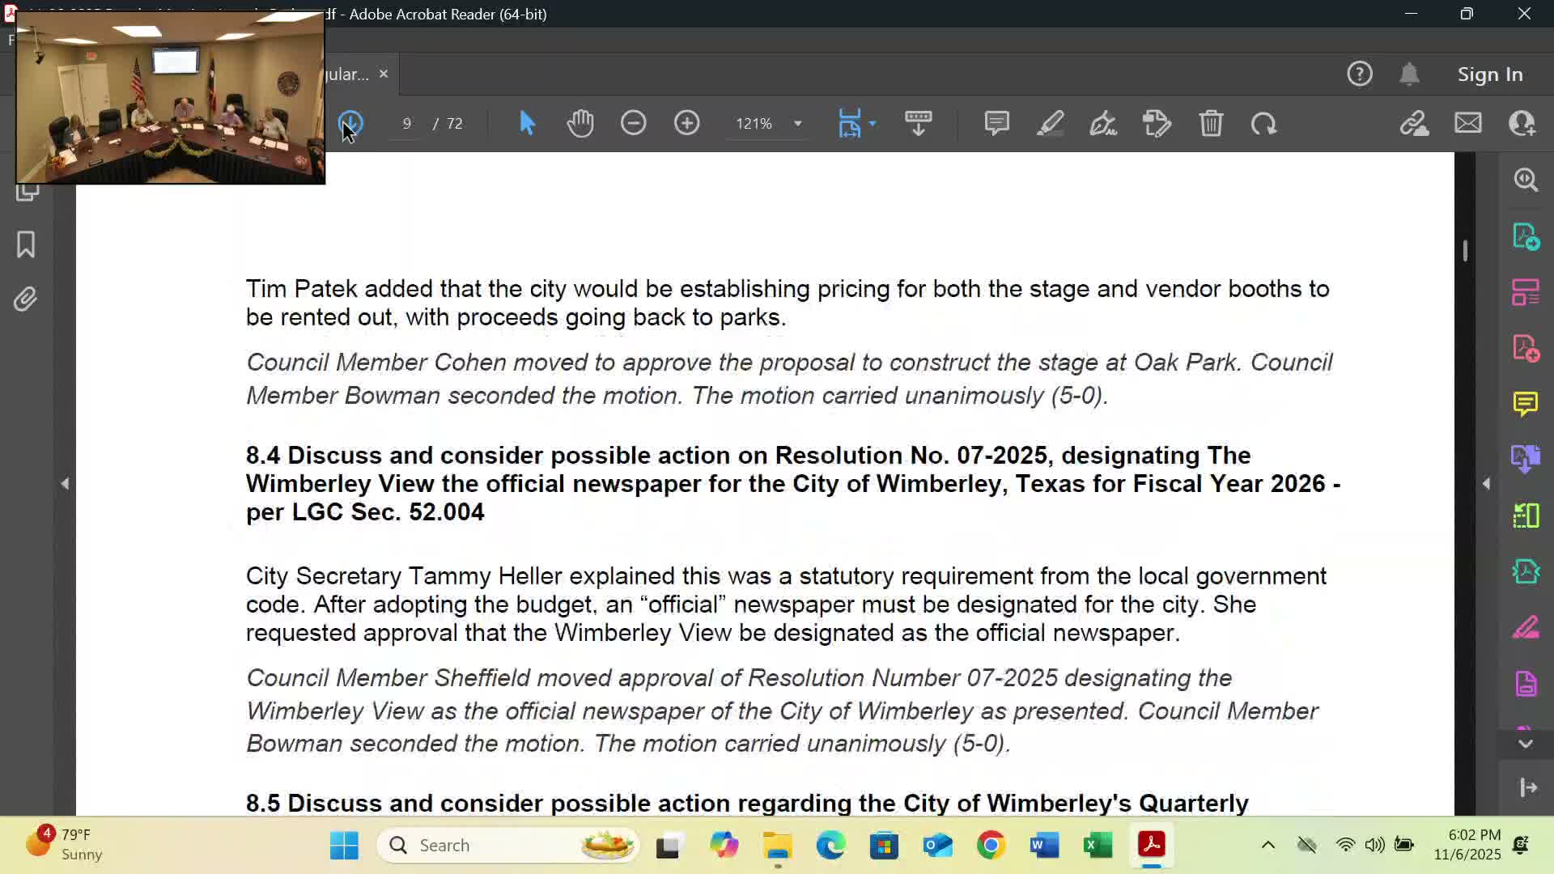Click the Sign In link
This screenshot has width=1554, height=874.
coord(1490,74)
